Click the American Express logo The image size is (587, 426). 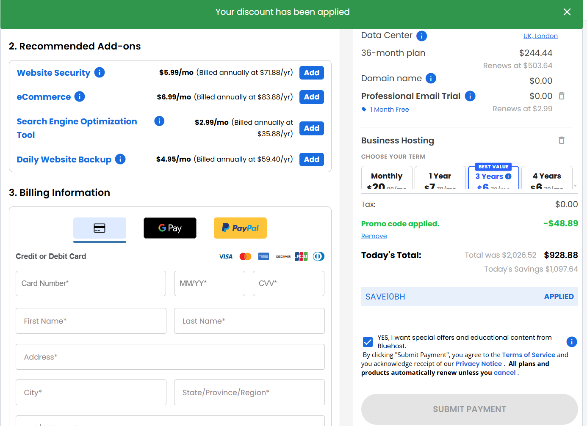(x=263, y=256)
